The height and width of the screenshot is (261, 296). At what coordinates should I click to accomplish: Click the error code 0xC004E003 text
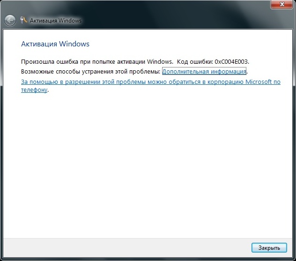pos(232,62)
